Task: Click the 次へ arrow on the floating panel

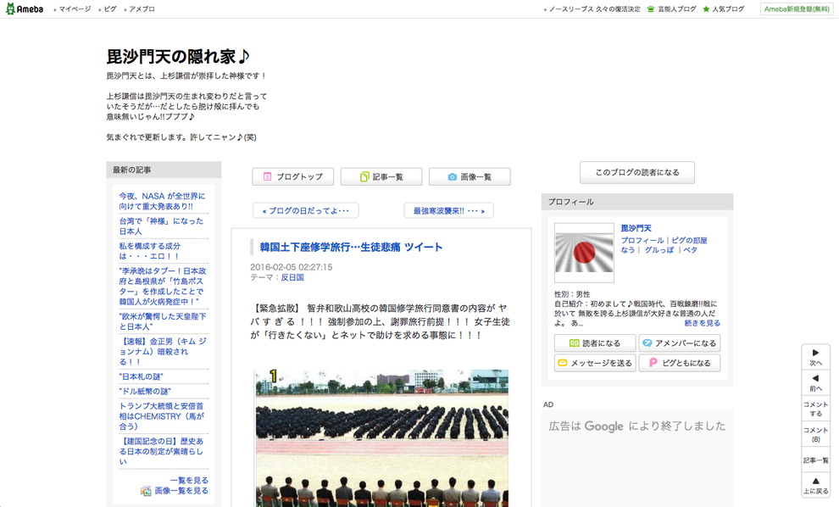Action: click(x=815, y=357)
